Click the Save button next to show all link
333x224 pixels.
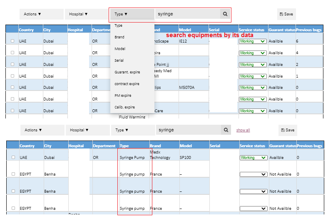287,130
